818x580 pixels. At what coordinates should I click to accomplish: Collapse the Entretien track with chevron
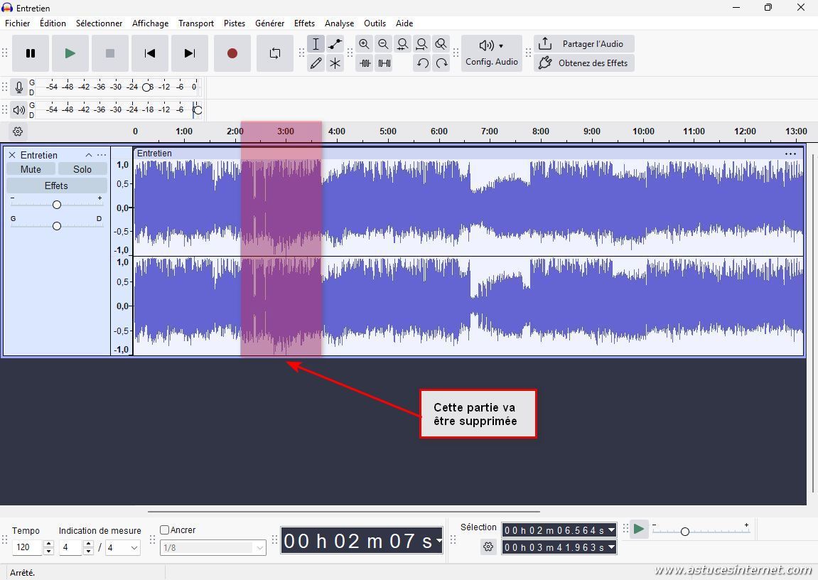pos(89,155)
